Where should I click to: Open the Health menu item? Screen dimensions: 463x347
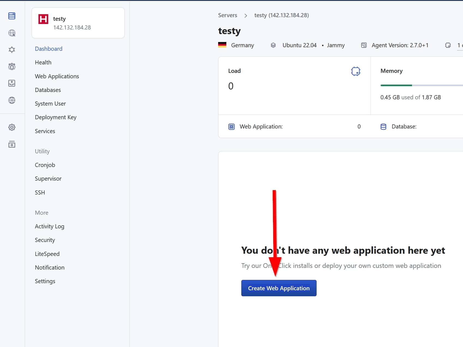click(43, 62)
